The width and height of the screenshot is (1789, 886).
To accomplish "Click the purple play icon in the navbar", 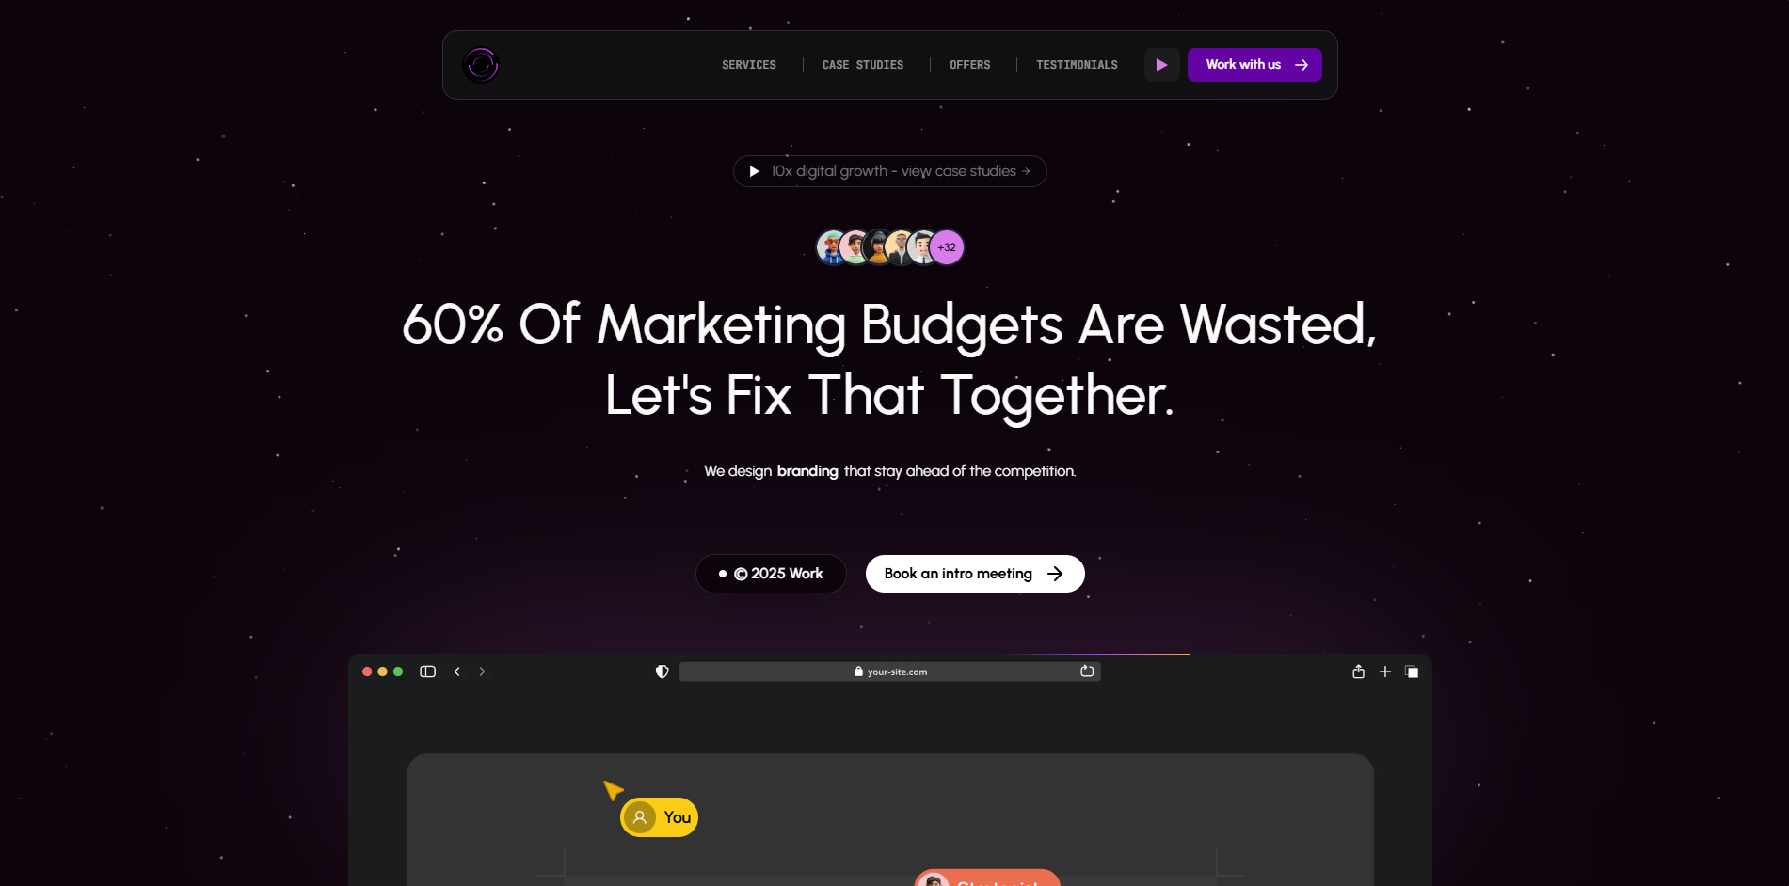I will coord(1162,65).
